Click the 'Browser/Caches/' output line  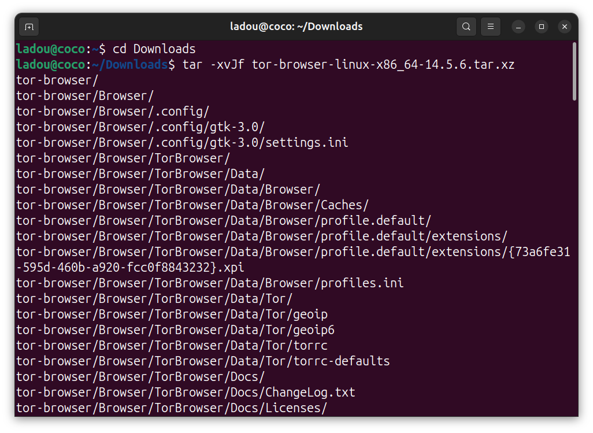192,205
